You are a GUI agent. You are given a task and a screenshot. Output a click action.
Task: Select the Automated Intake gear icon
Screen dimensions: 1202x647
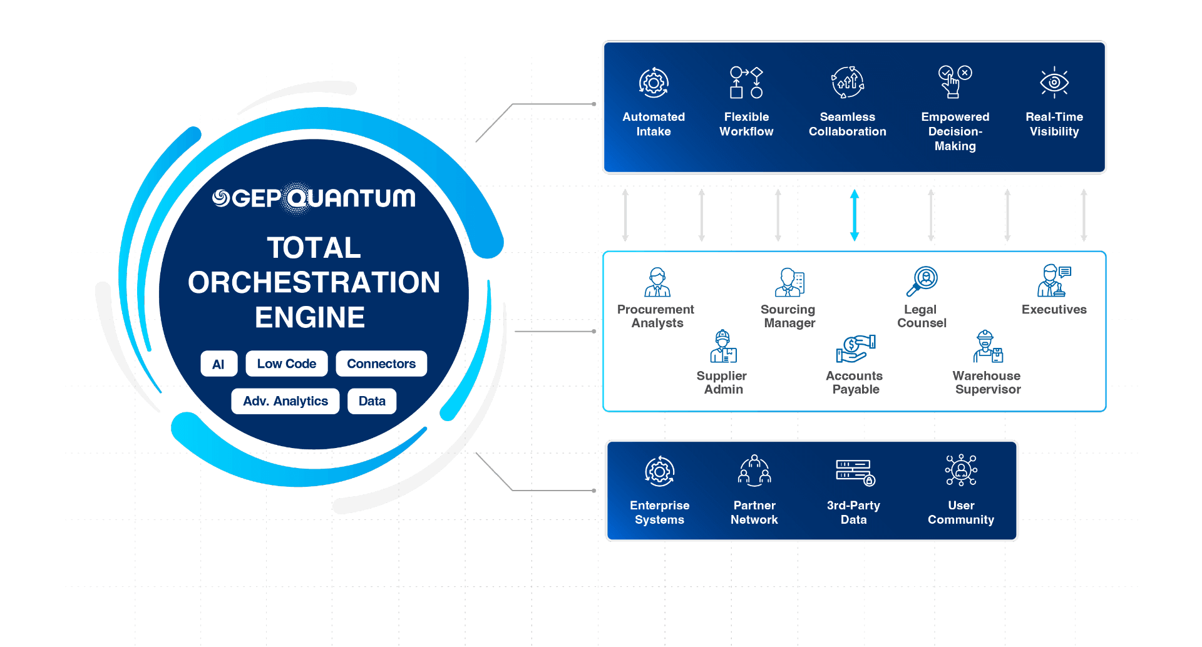pos(654,82)
